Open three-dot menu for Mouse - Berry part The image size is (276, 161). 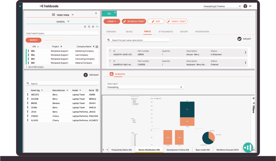click(x=245, y=53)
